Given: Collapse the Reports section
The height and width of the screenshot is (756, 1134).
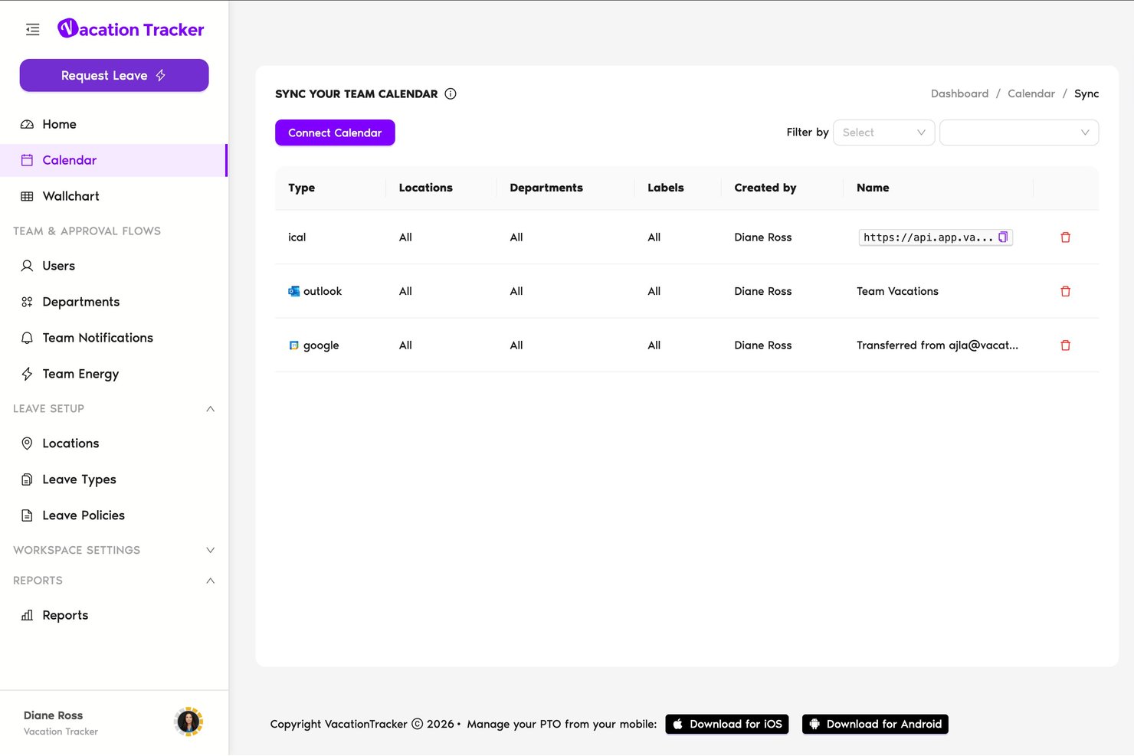Looking at the screenshot, I should click(210, 581).
